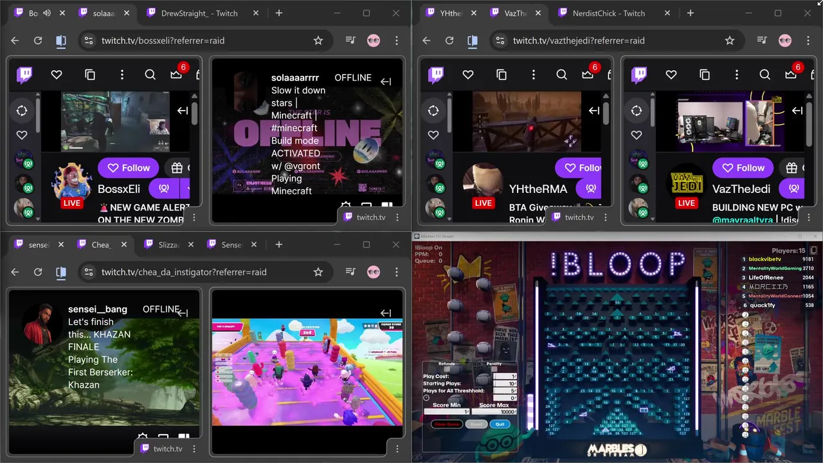Open Chrome menu in chea_da_instigator window
The width and height of the screenshot is (823, 463).
(397, 272)
